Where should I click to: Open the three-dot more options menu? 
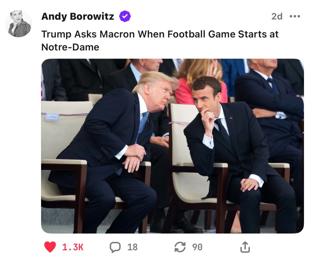295,16
